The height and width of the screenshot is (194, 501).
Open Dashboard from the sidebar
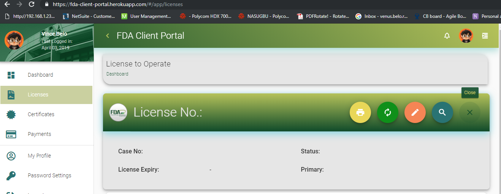(x=46, y=75)
